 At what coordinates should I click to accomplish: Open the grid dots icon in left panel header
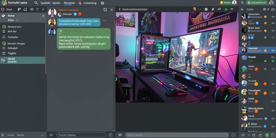[x=32, y=9]
